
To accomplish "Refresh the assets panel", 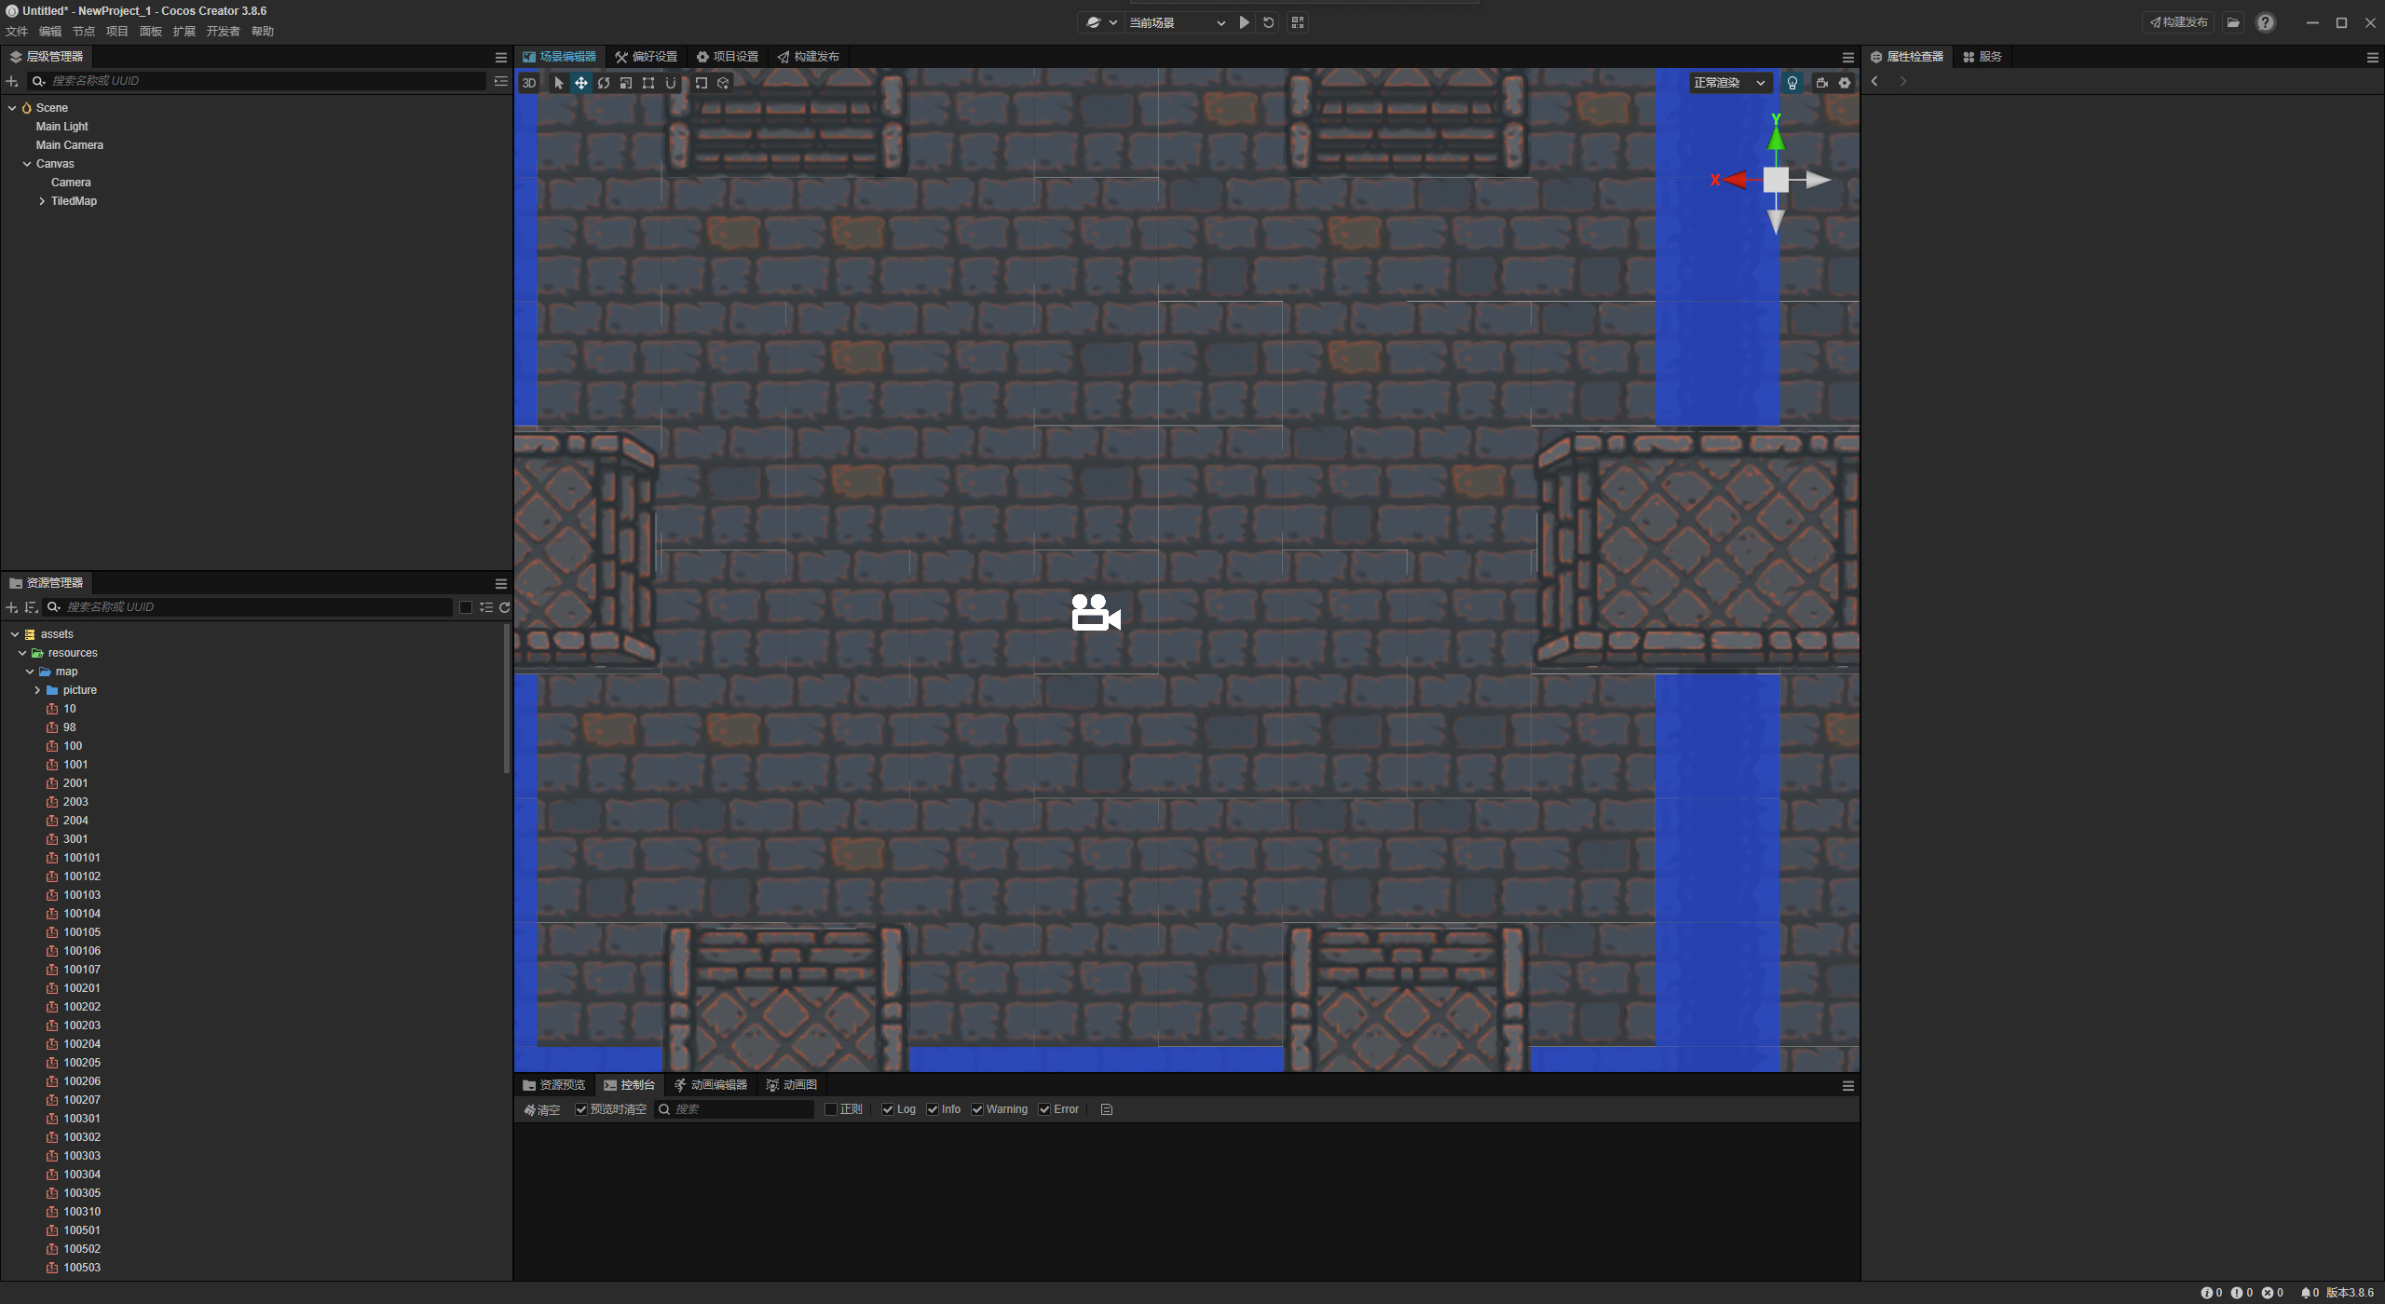I will 505,607.
